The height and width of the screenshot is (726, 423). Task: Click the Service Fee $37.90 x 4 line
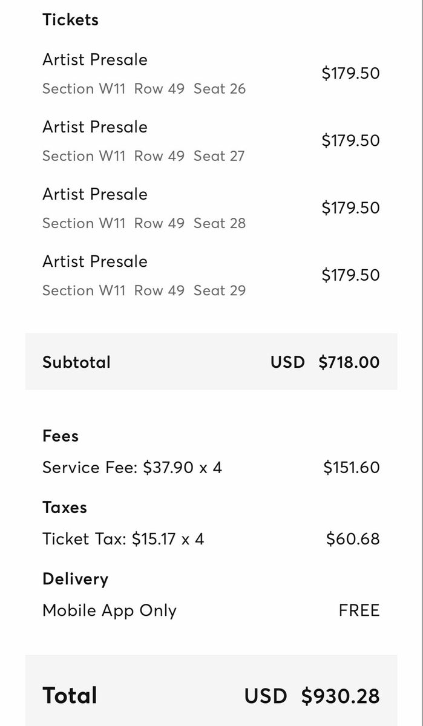pyautogui.click(x=132, y=468)
